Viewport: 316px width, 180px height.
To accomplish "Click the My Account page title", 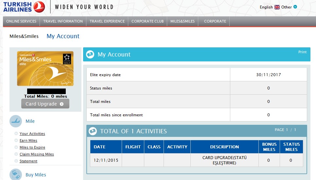I will click(x=63, y=36).
